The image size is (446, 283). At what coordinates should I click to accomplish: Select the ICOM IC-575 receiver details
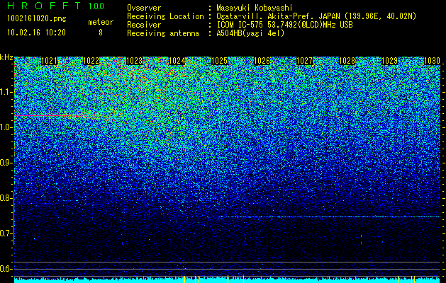pyautogui.click(x=284, y=25)
